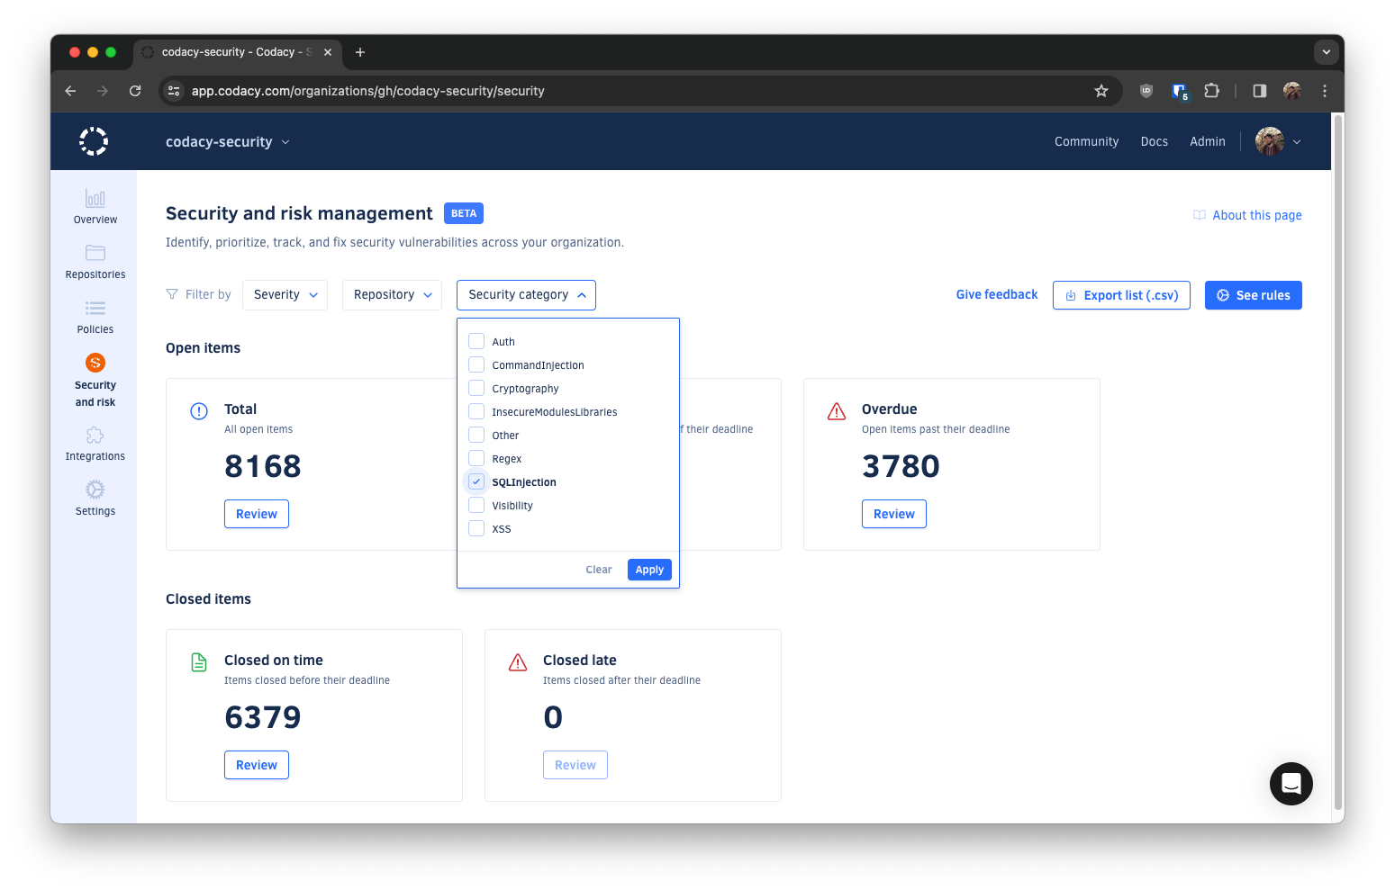Click the Total info circle icon

[x=199, y=411]
